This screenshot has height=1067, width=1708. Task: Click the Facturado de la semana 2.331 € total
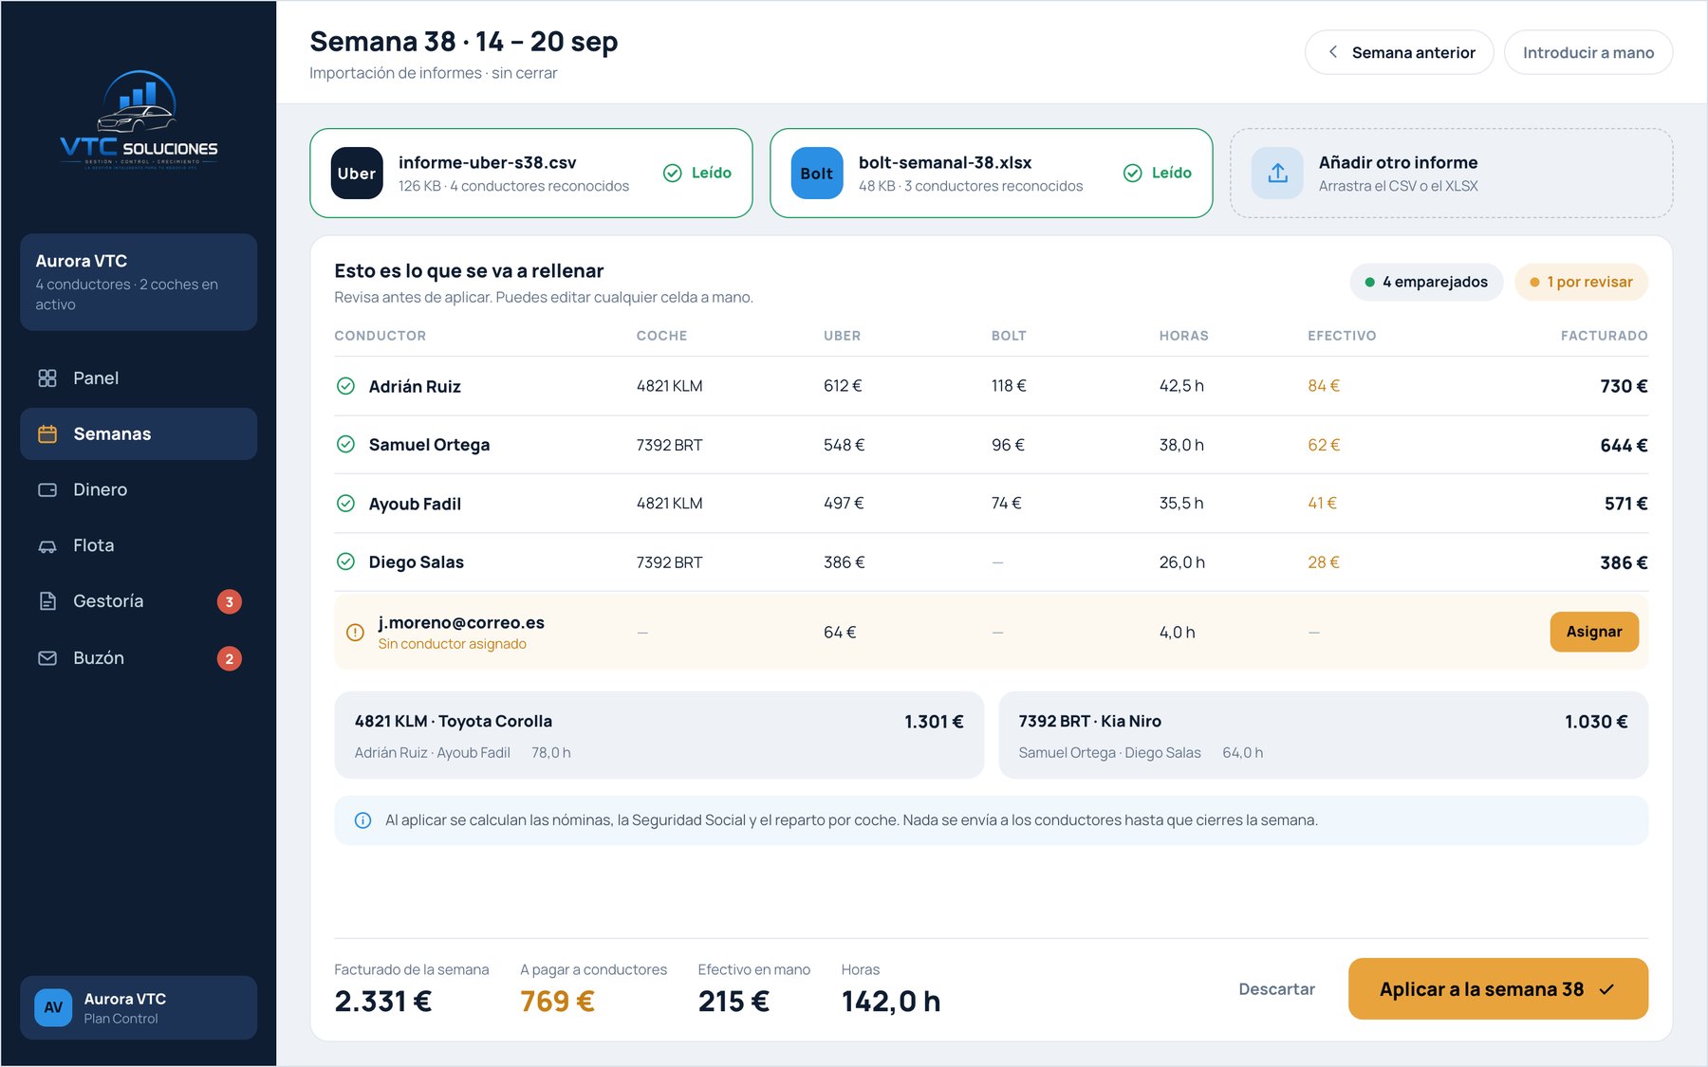pos(411,987)
